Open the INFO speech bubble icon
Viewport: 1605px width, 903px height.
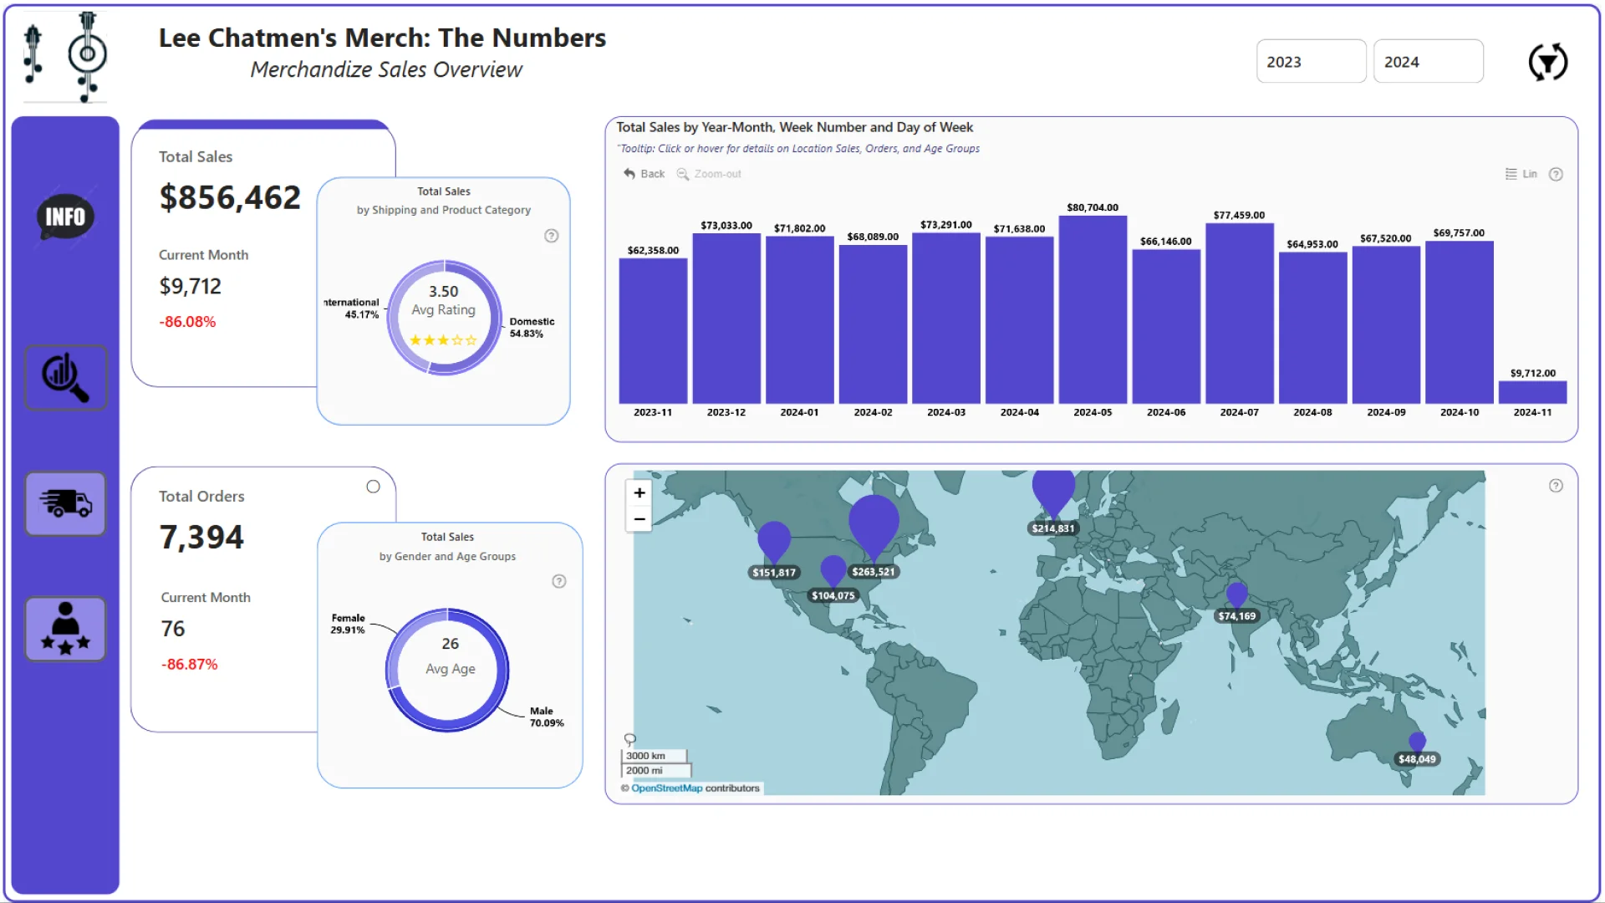(x=65, y=217)
